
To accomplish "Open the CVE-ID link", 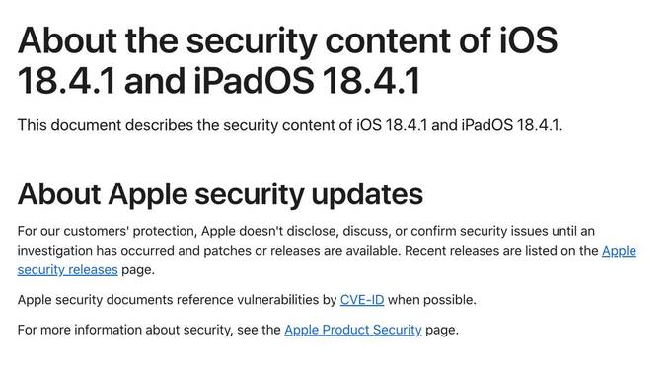I will click(x=362, y=299).
